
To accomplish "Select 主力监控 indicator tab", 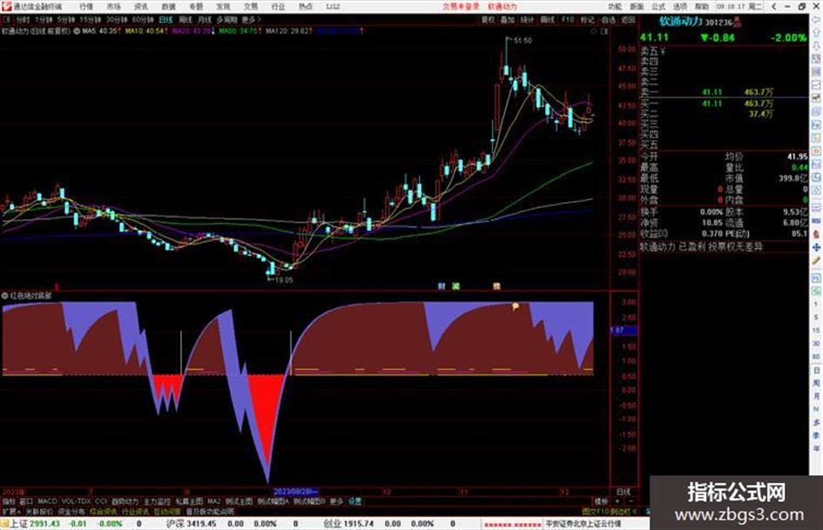I will point(157,501).
